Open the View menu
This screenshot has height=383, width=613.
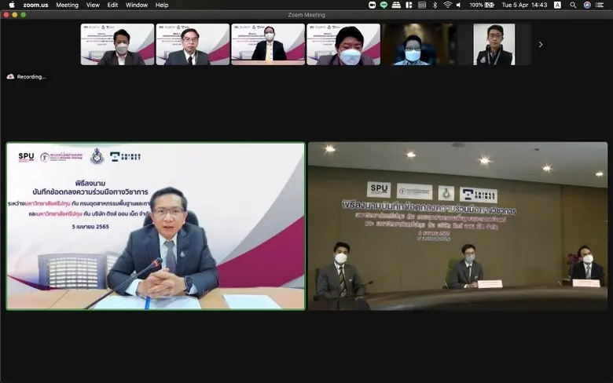click(x=93, y=5)
